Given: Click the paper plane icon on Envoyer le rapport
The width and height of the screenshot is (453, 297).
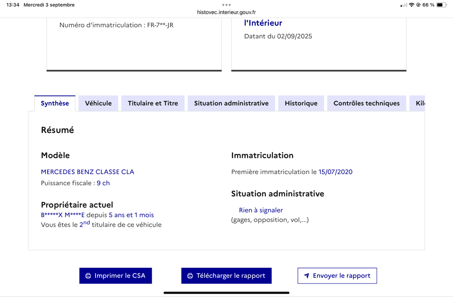Looking at the screenshot, I should [x=307, y=276].
